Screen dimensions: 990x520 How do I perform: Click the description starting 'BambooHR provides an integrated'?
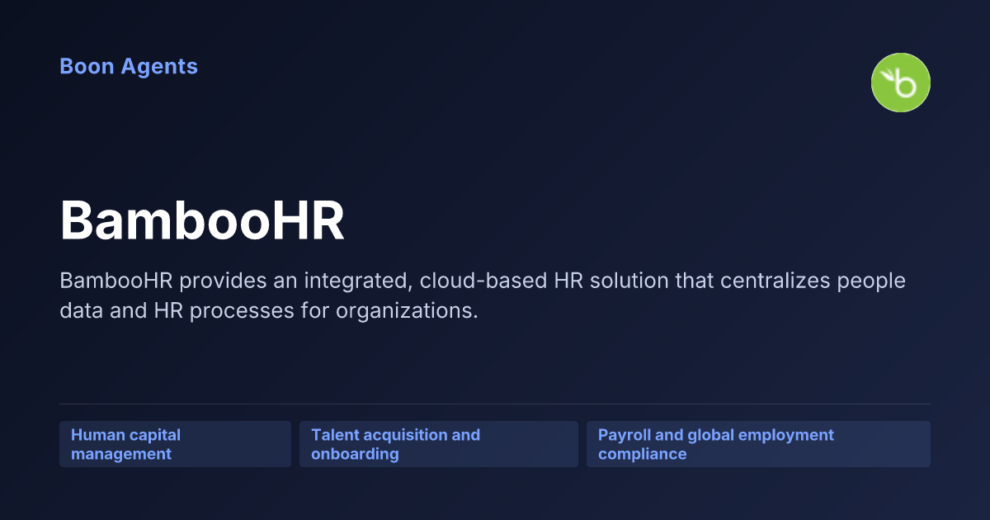(483, 296)
